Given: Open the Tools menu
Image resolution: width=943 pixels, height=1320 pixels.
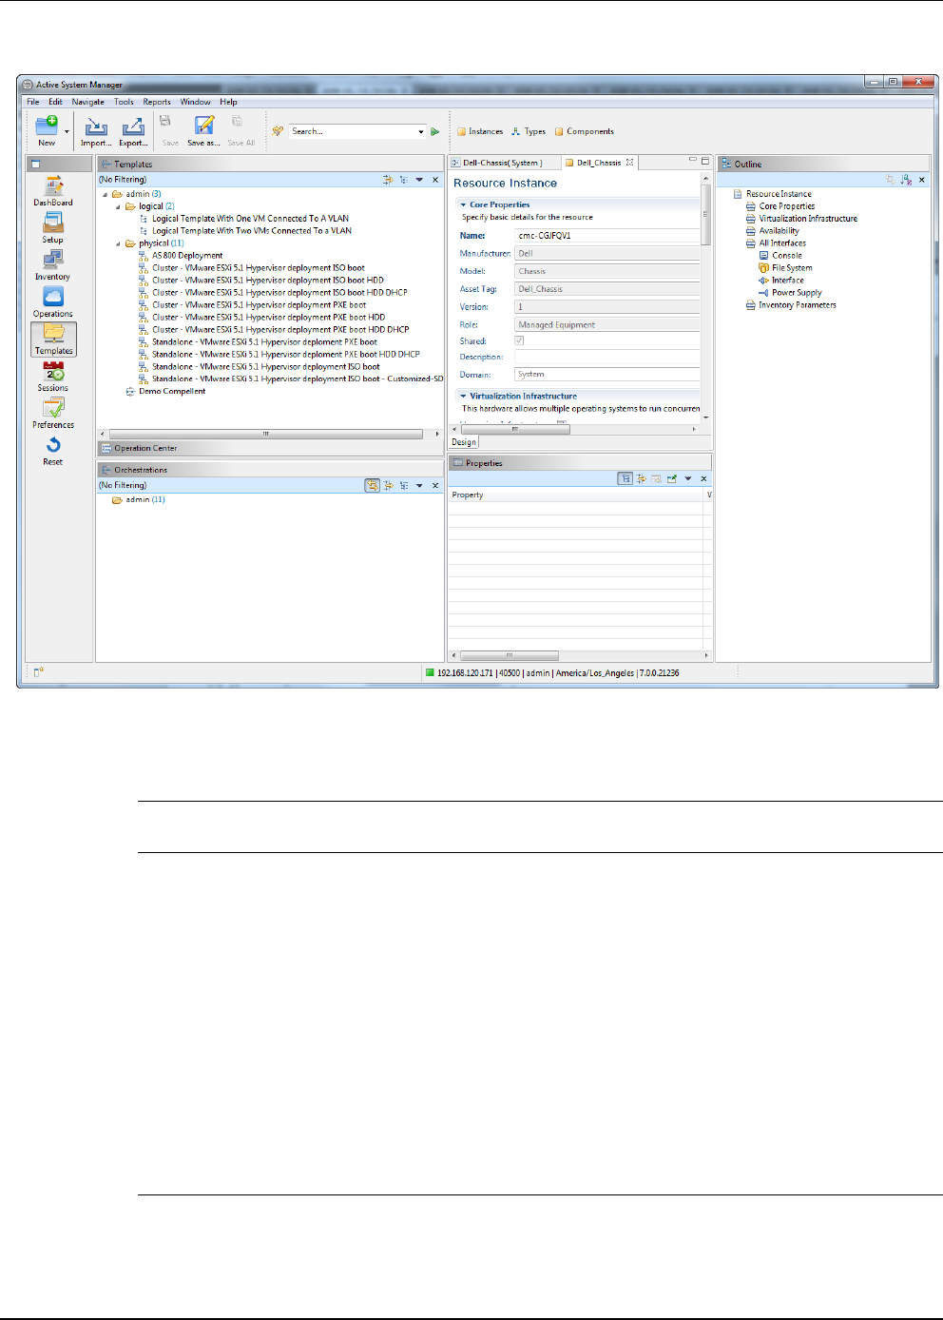Looking at the screenshot, I should click(125, 102).
